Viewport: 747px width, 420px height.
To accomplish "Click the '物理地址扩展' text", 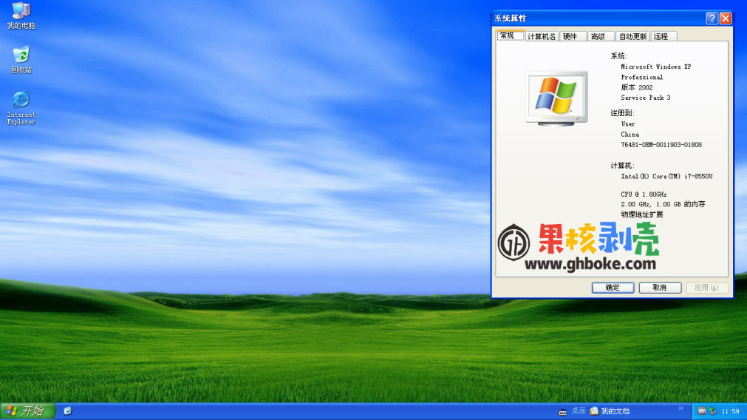I will pyautogui.click(x=642, y=214).
